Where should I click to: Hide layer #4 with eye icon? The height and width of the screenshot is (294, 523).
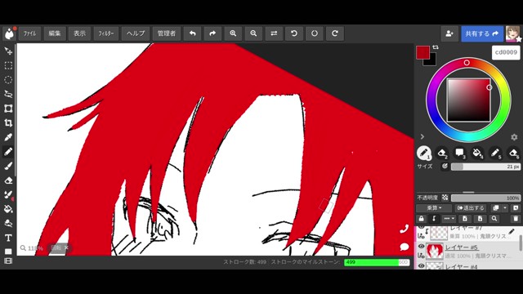(x=421, y=266)
